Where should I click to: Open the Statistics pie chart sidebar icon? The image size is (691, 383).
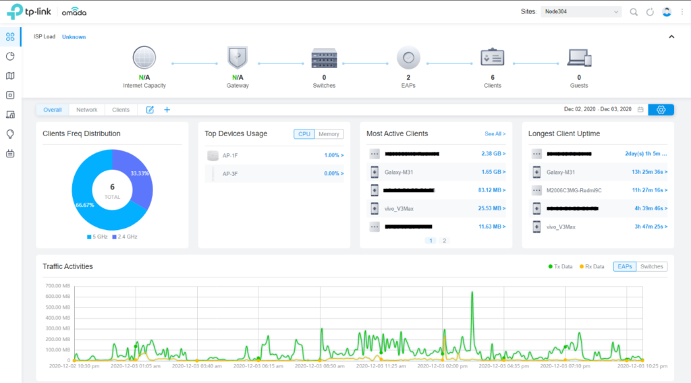pyautogui.click(x=10, y=56)
